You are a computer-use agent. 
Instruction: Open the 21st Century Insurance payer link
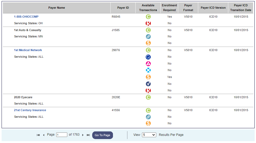pos(30,110)
